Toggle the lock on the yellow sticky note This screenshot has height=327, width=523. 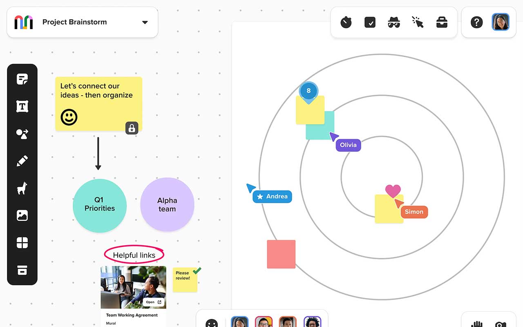point(132,128)
